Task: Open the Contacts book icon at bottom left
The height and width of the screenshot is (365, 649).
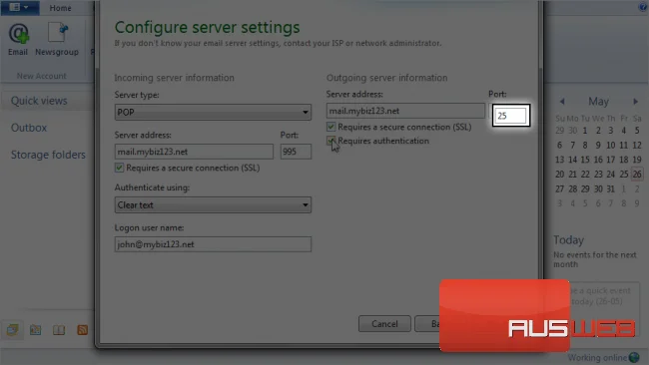Action: coord(59,330)
